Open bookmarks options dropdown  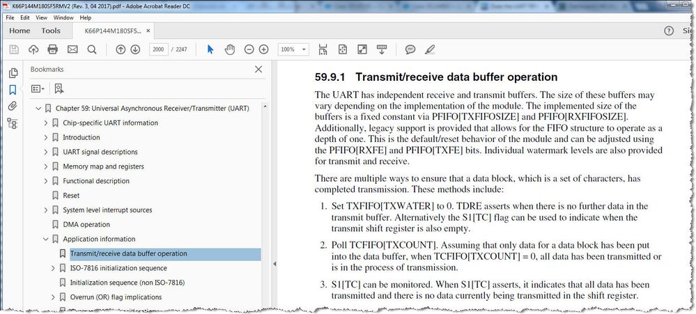[x=38, y=88]
